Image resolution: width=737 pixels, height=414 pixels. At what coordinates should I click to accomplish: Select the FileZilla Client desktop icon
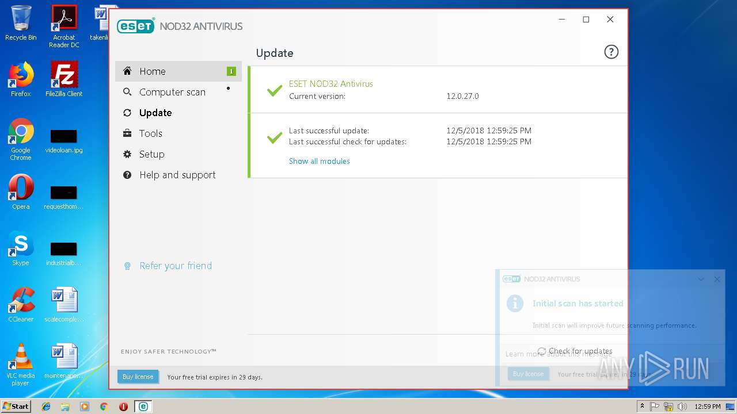(x=64, y=79)
